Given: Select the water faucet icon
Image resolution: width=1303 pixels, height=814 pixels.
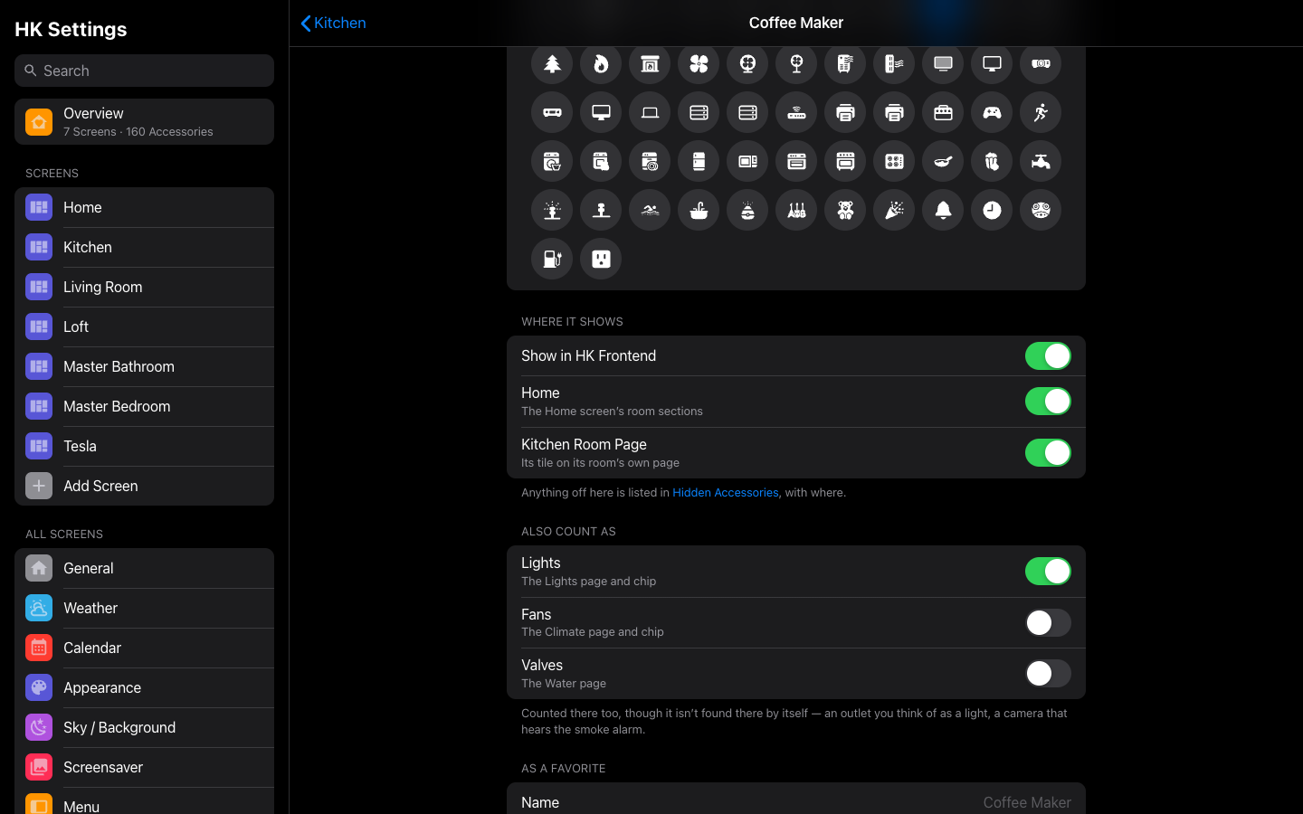Looking at the screenshot, I should click(1041, 161).
